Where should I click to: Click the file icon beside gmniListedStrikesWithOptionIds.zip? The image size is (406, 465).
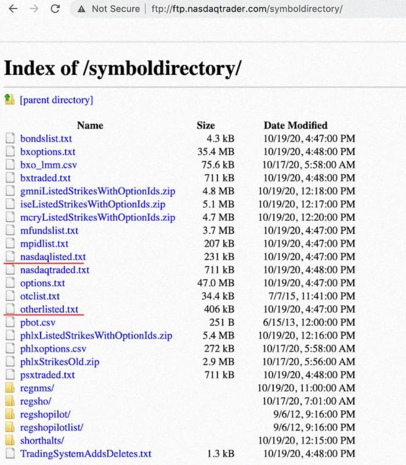pyautogui.click(x=10, y=190)
